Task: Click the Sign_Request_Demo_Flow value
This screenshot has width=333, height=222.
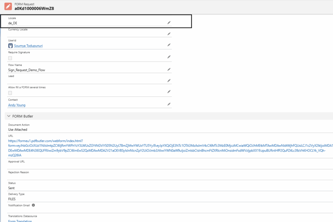Action: pyautogui.click(x=26, y=70)
